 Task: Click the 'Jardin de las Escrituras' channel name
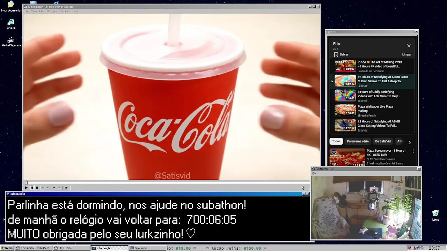pos(371,71)
